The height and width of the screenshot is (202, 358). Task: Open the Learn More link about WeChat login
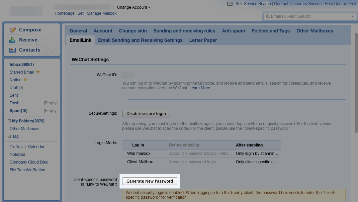coord(199,88)
